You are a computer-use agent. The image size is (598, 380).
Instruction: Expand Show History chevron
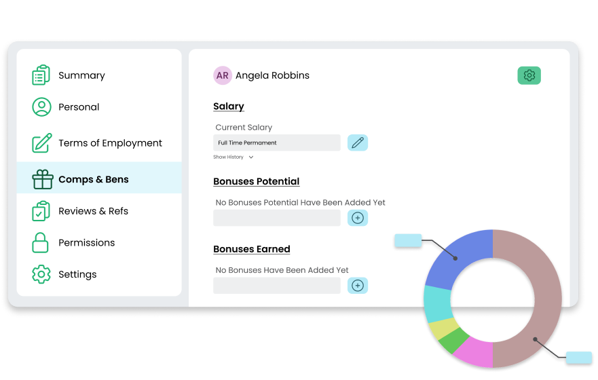[251, 157]
